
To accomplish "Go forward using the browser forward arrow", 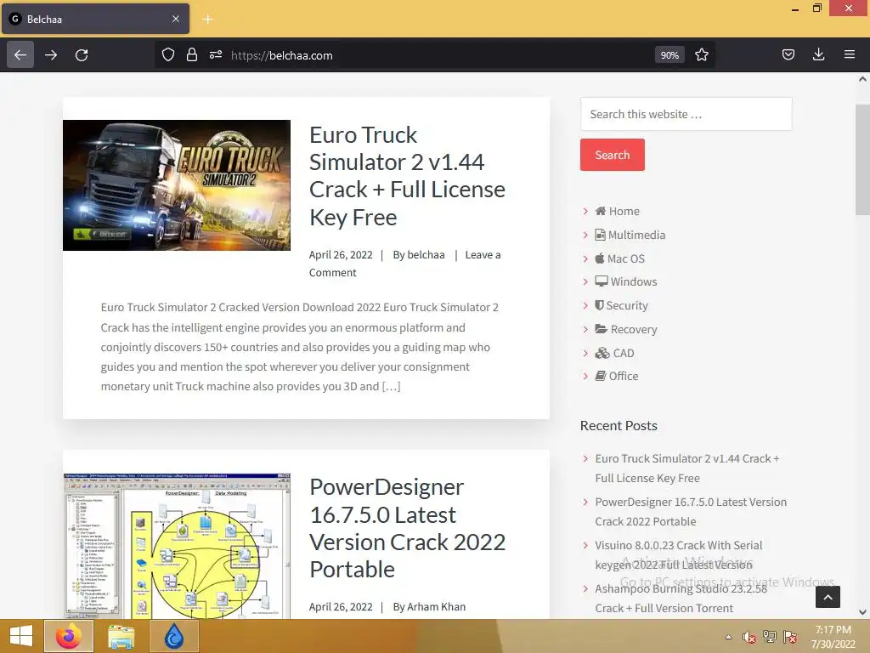I will click(51, 55).
